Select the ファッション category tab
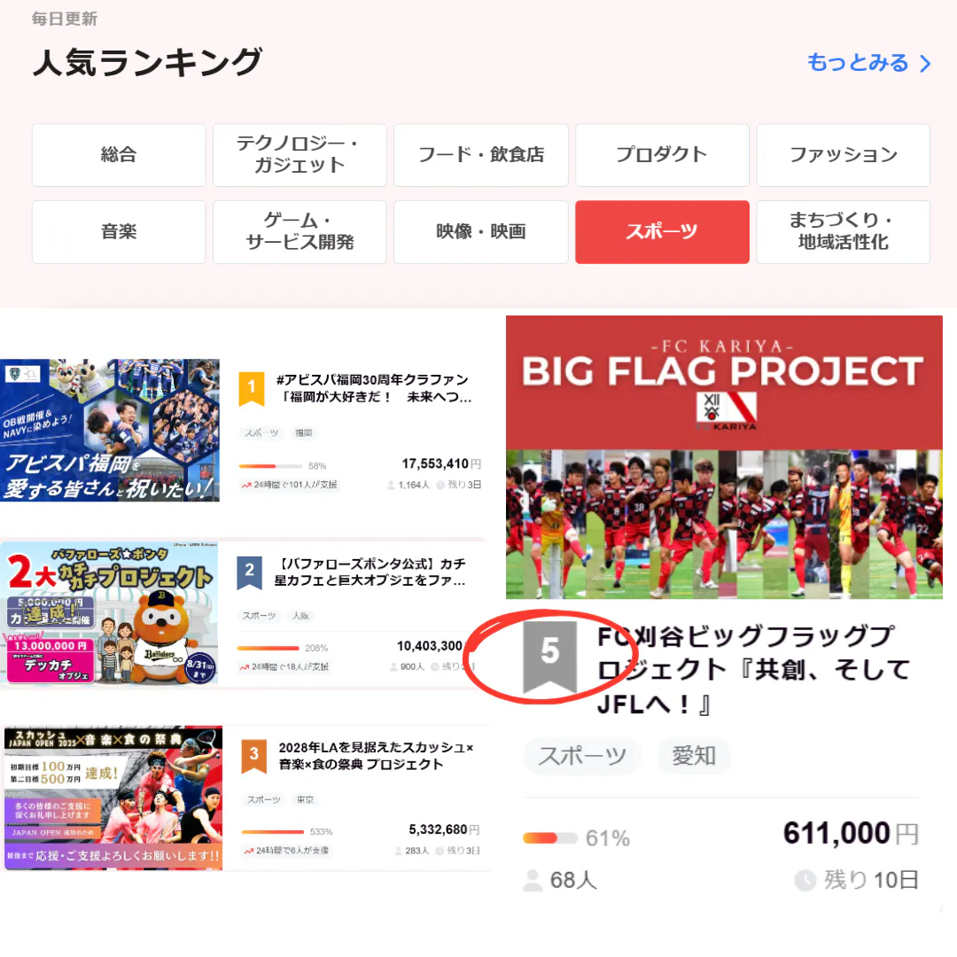This screenshot has width=957, height=957. [x=844, y=155]
